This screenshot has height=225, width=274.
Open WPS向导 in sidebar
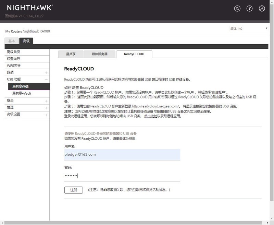(x=27, y=66)
